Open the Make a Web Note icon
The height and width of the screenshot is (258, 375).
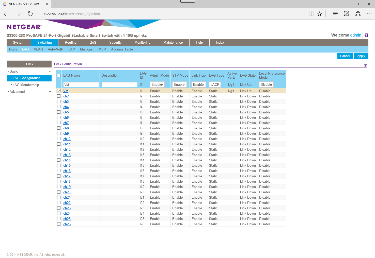coord(347,14)
